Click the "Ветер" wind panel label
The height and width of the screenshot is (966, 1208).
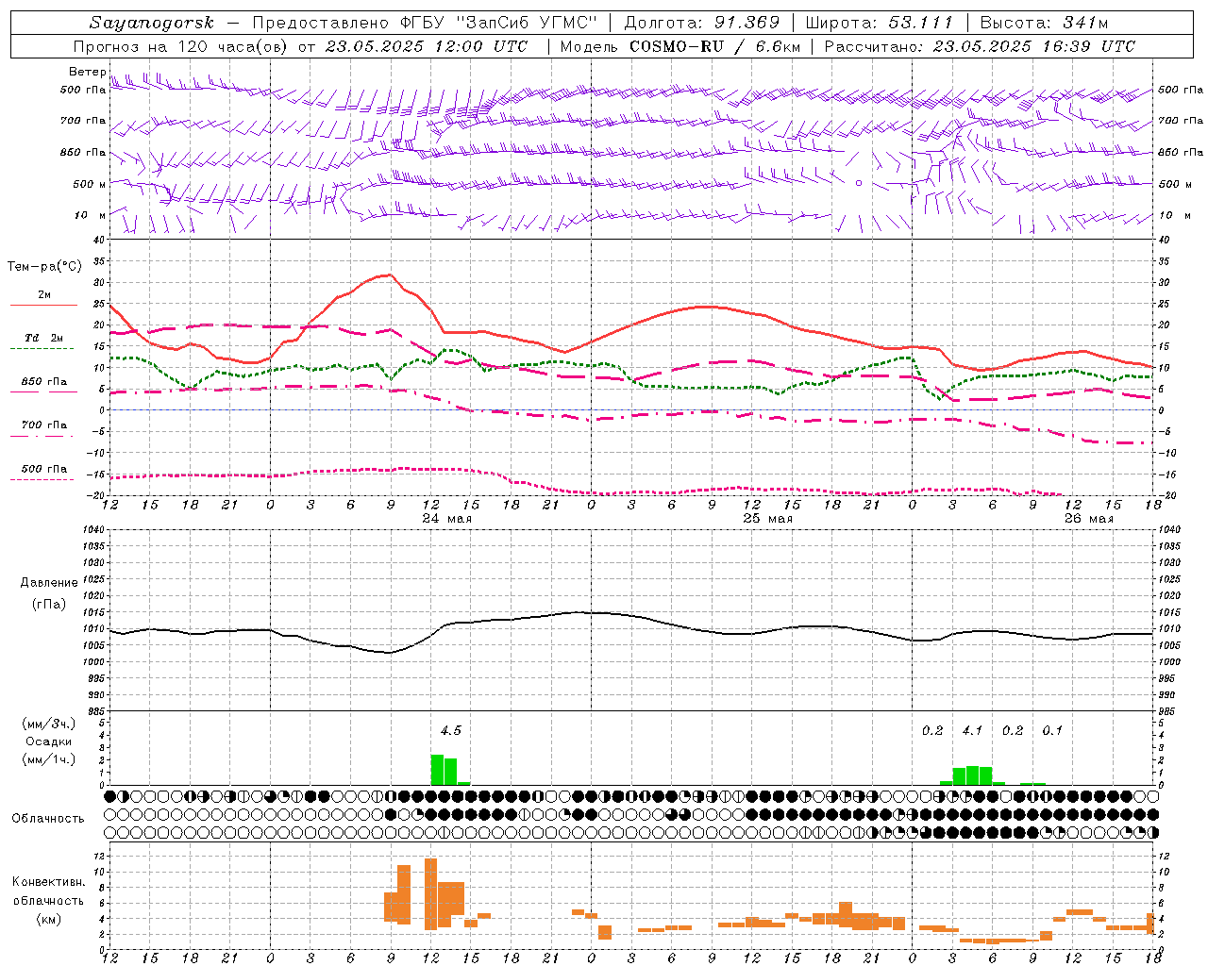pos(87,72)
